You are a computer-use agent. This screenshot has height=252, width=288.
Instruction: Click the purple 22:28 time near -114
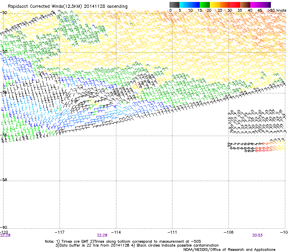click(x=102, y=235)
